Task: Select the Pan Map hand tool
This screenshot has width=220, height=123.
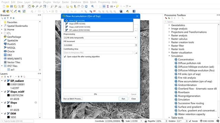Action: (29, 6)
